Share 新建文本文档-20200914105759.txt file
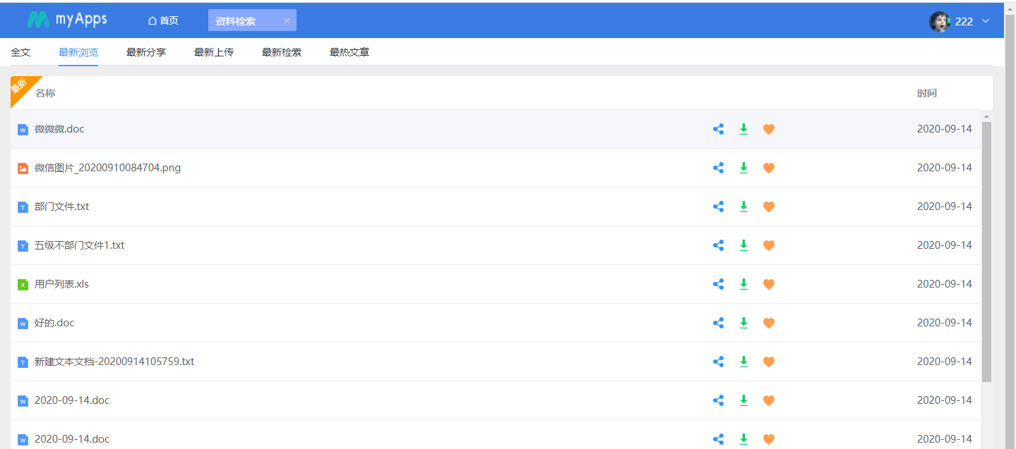 coord(718,362)
